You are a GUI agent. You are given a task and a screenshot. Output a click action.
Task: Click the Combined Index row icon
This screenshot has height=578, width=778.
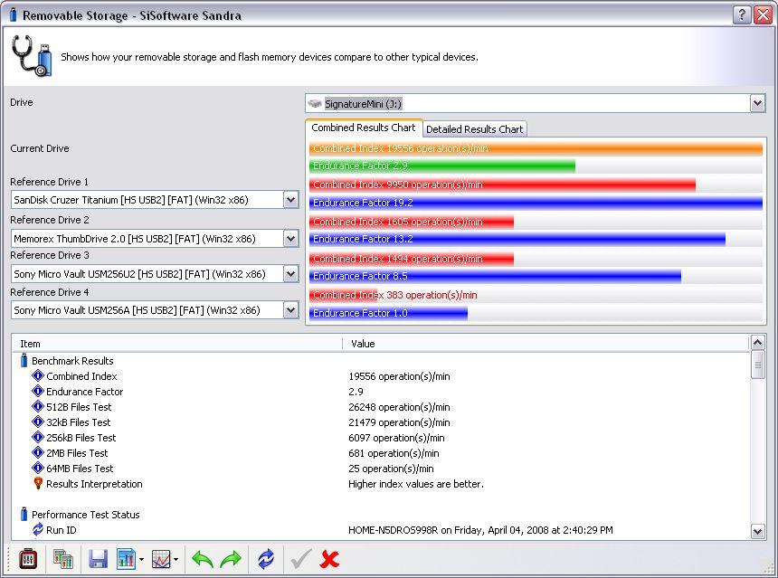click(x=38, y=375)
